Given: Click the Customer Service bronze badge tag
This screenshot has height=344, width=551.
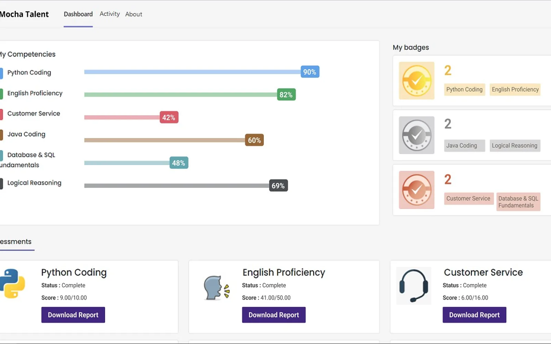Looking at the screenshot, I should (469, 198).
